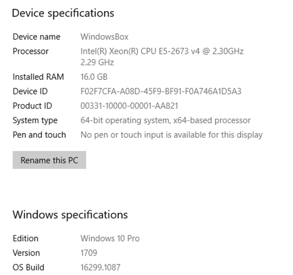Click the Device name label
This screenshot has height=275, width=293.
[x=36, y=37]
